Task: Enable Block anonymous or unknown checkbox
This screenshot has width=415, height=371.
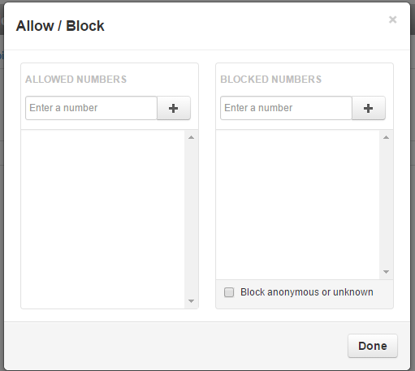Action: coord(229,292)
